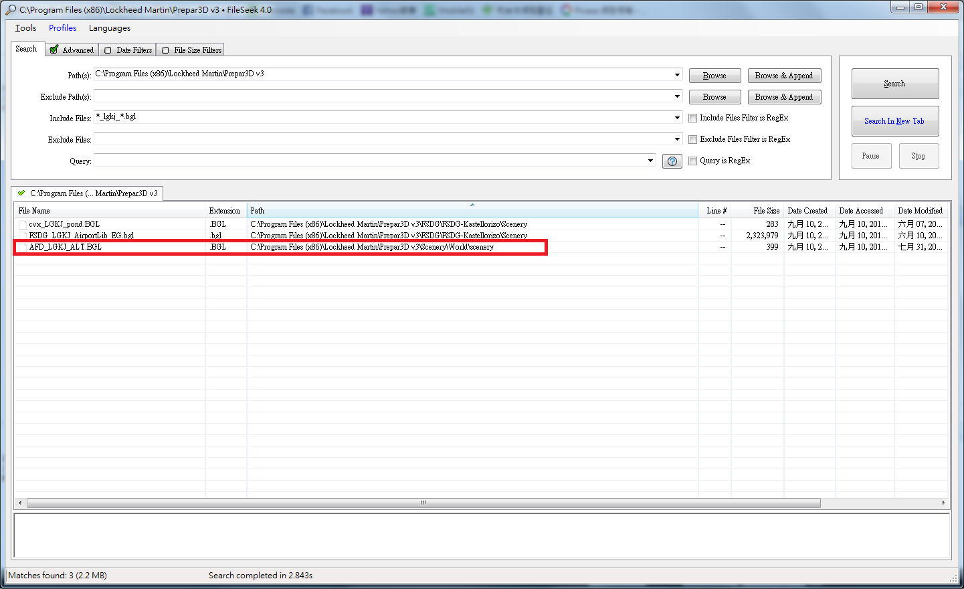964x589 pixels.
Task: Expand the Path(s) dropdown arrow
Action: (x=677, y=75)
